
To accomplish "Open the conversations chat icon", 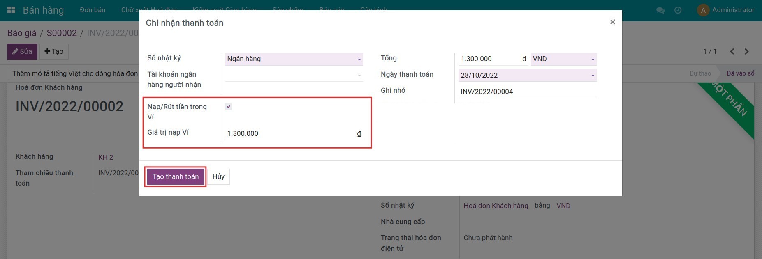I will tap(660, 10).
